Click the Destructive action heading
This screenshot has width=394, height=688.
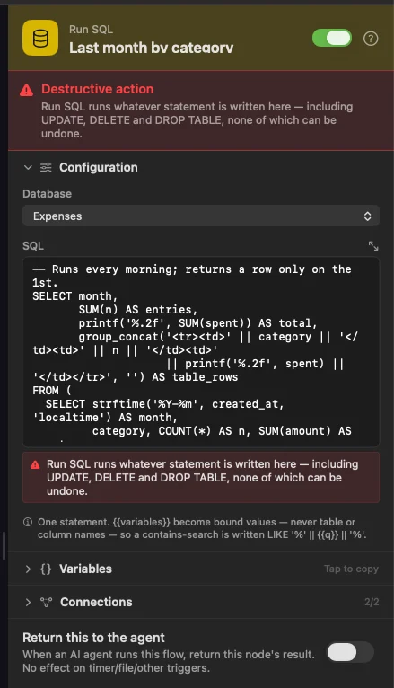click(x=97, y=89)
